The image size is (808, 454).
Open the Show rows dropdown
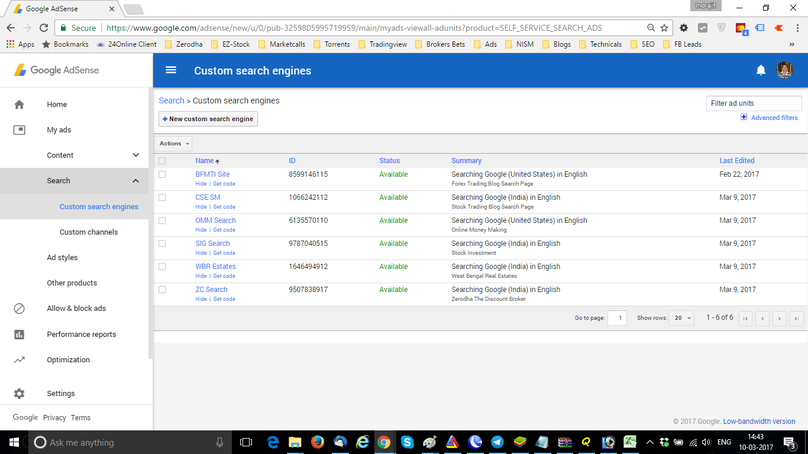682,318
